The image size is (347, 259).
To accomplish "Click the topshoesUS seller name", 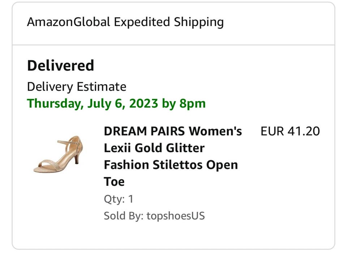I will tap(175, 216).
